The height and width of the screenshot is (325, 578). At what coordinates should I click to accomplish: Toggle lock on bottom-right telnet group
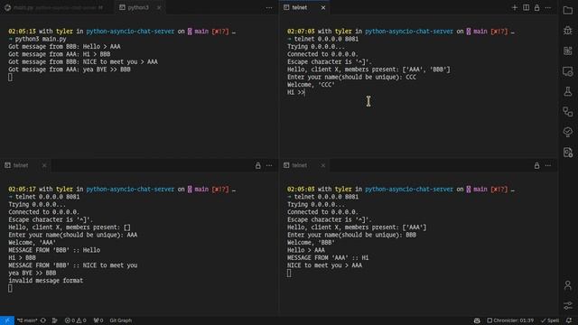coord(537,165)
